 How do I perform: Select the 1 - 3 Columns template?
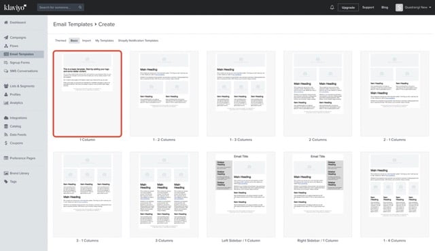click(x=241, y=94)
